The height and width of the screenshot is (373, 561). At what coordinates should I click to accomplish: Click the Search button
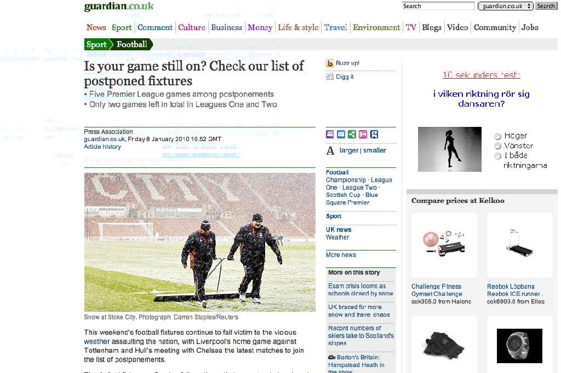pos(546,6)
